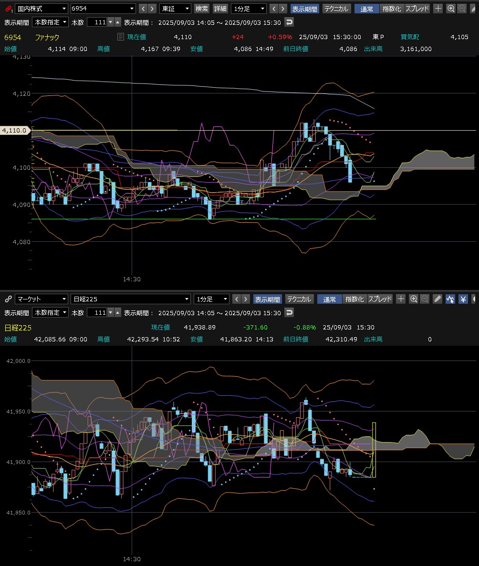Click the 本数 111 input in Fanuc panel
Image resolution: width=479 pixels, height=566 pixels.
(97, 22)
